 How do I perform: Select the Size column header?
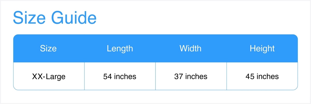pyautogui.click(x=48, y=48)
